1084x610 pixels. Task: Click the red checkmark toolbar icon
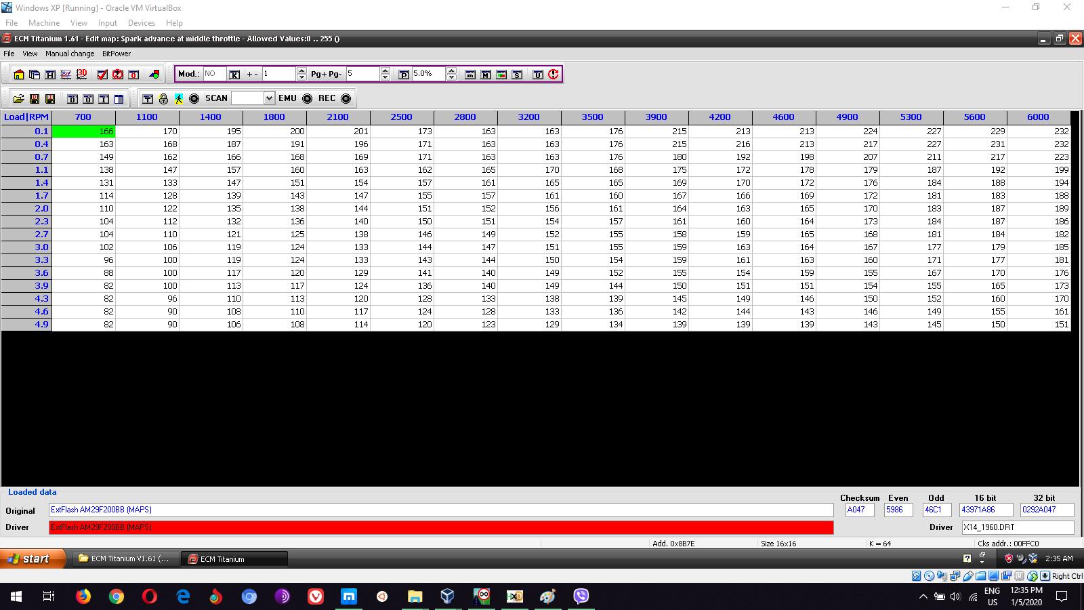coord(102,75)
